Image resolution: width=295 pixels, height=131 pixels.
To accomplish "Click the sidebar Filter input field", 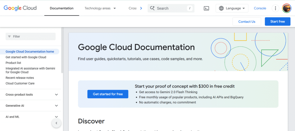I will pos(31,36).
